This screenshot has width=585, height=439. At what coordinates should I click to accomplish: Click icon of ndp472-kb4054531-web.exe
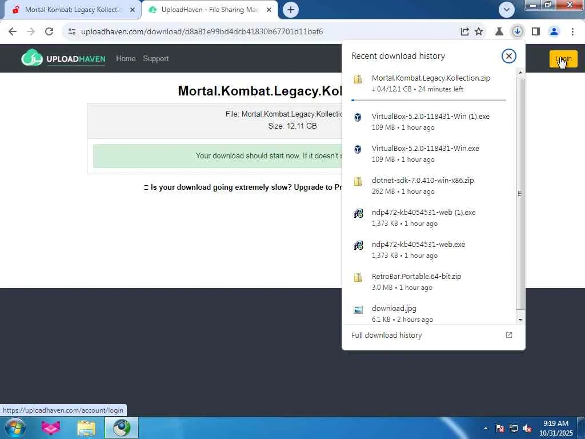click(x=358, y=246)
